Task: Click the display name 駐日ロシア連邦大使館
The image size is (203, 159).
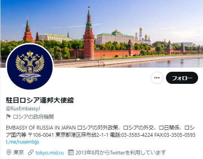Action: pos(40,100)
